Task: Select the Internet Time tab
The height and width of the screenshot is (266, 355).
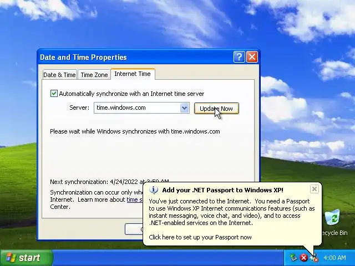Action: 133,74
